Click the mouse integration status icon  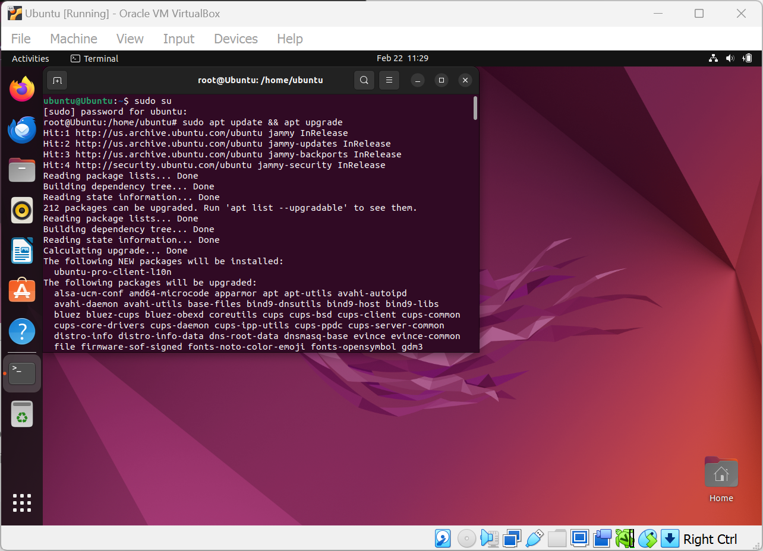pyautogui.click(x=647, y=539)
